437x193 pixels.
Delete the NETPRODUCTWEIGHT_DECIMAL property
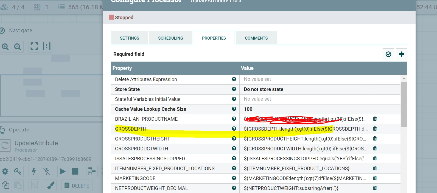pos(375,188)
